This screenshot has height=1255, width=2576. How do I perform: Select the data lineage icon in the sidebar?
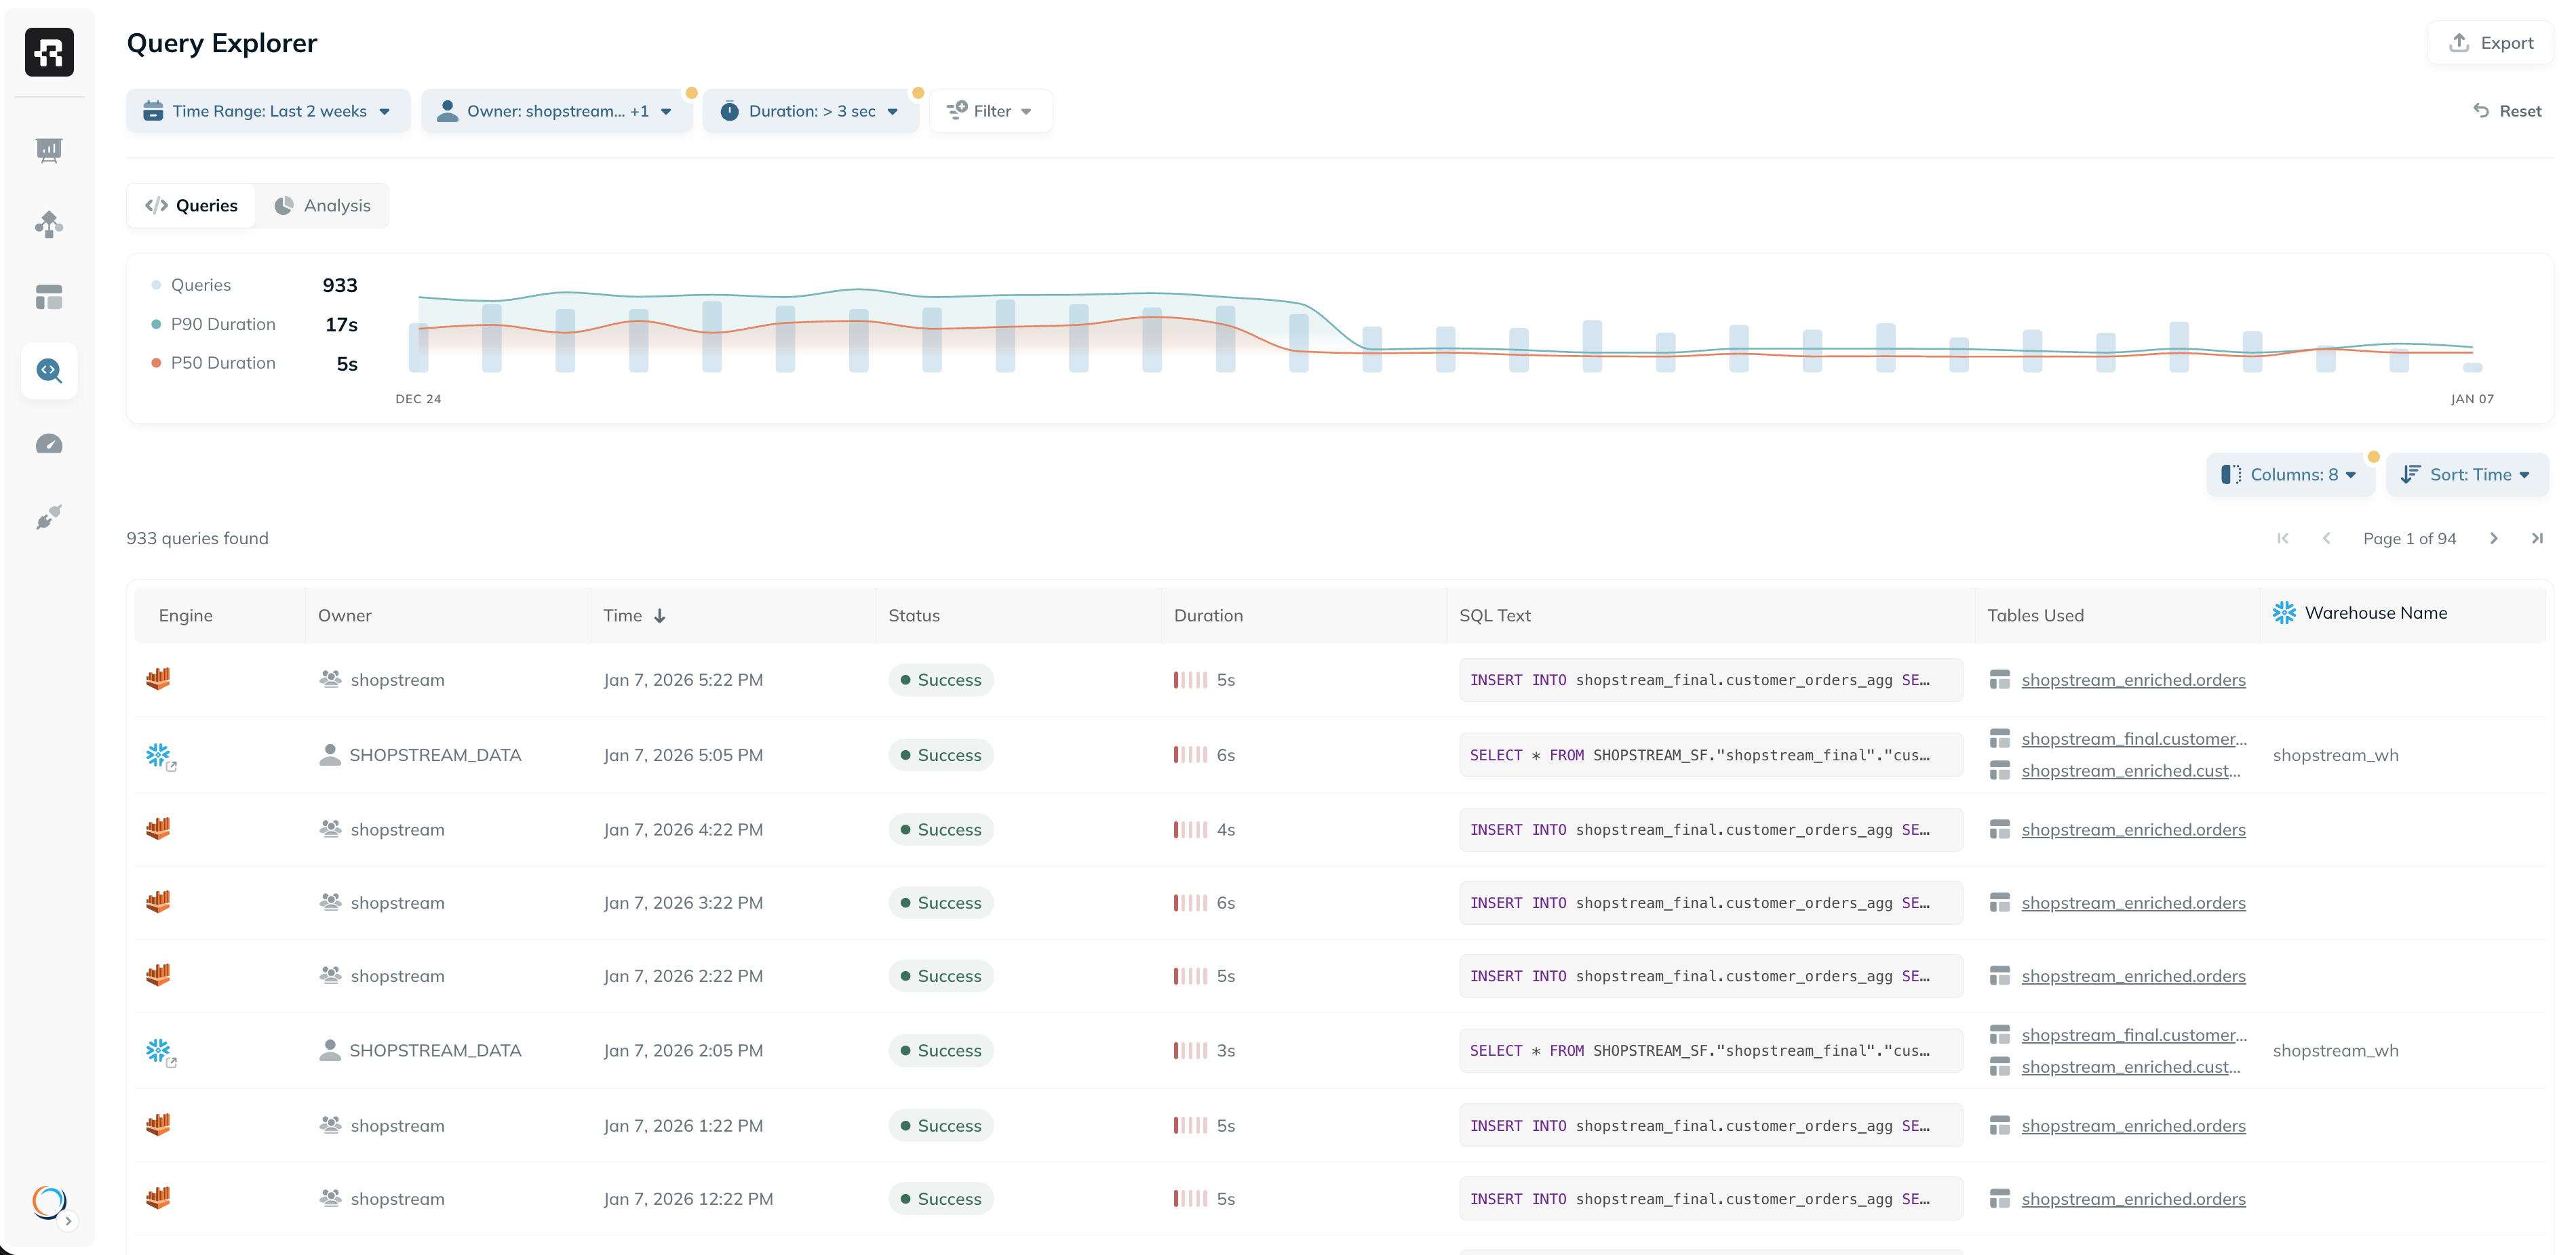49,224
